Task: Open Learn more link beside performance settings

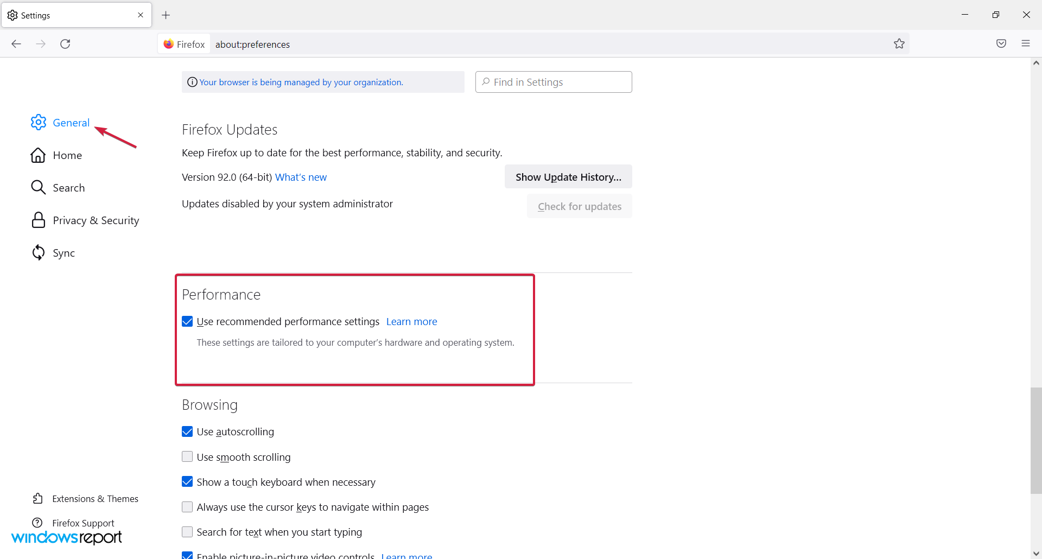Action: coord(411,322)
